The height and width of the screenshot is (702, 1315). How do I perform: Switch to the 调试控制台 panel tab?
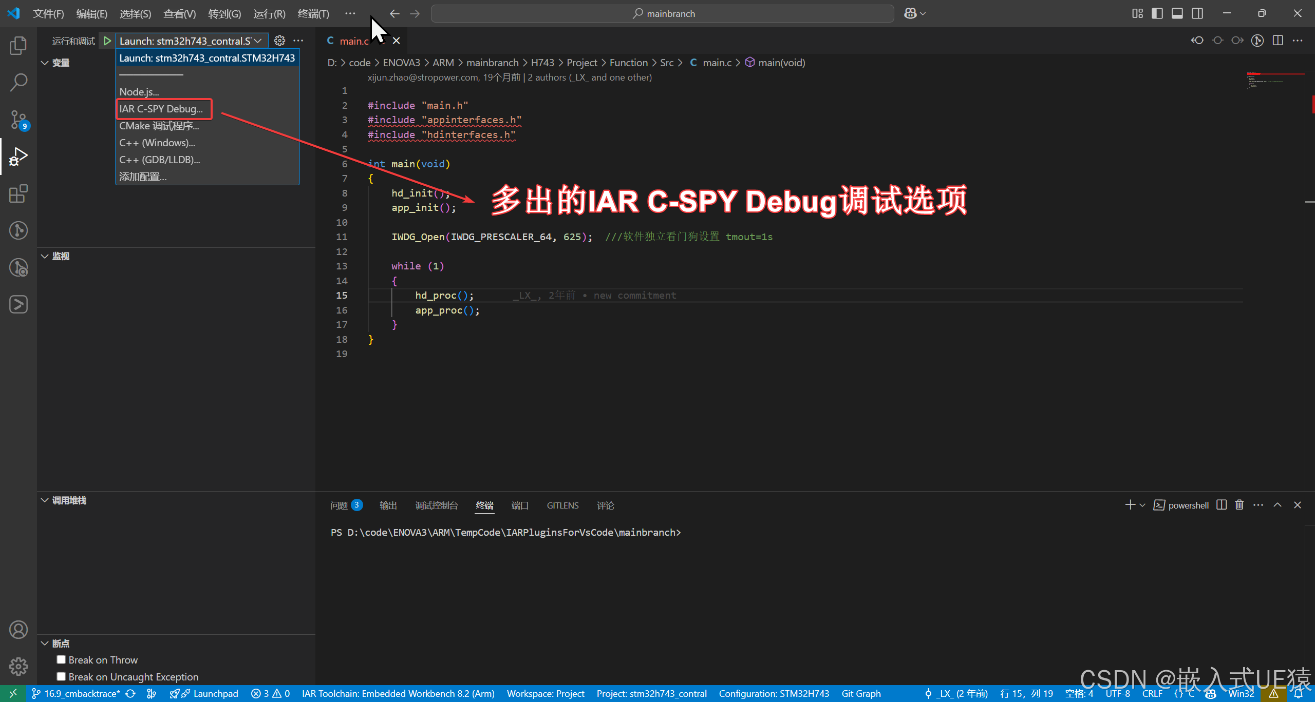(436, 505)
